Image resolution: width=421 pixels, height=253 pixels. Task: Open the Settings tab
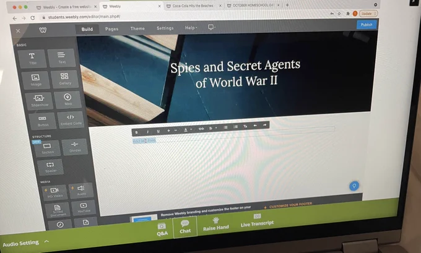click(165, 28)
